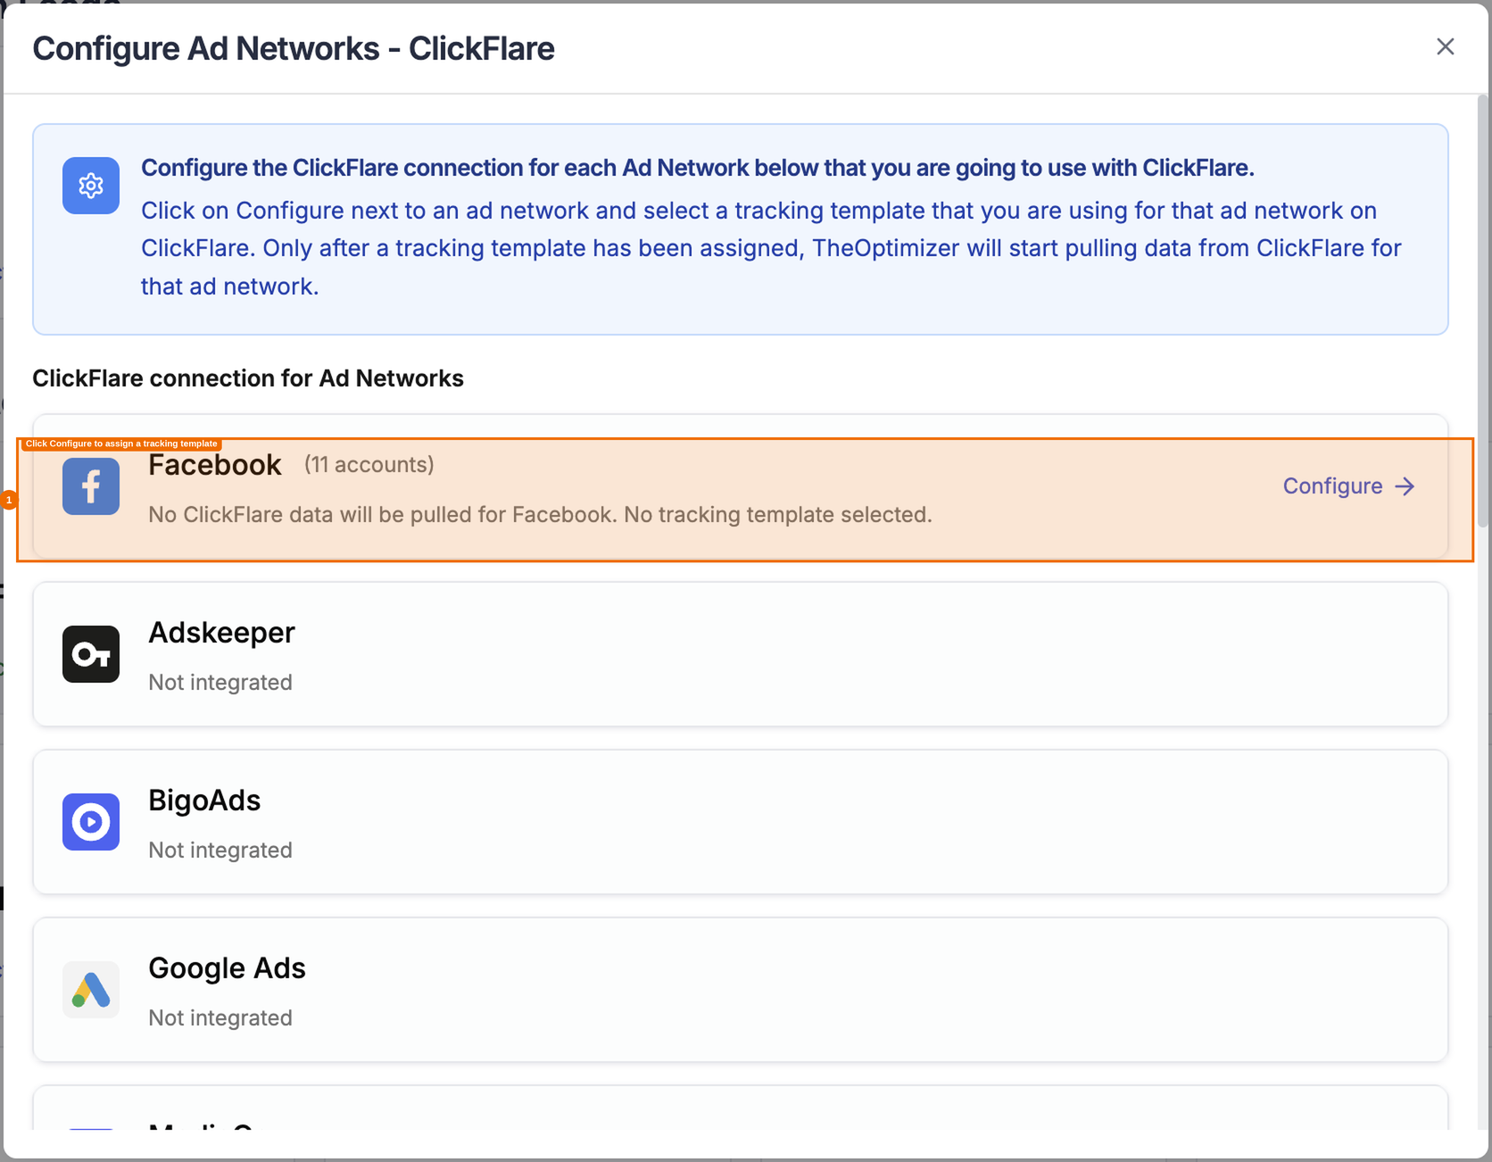Click the '(11 accounts)' label
The image size is (1492, 1162).
[x=369, y=465]
